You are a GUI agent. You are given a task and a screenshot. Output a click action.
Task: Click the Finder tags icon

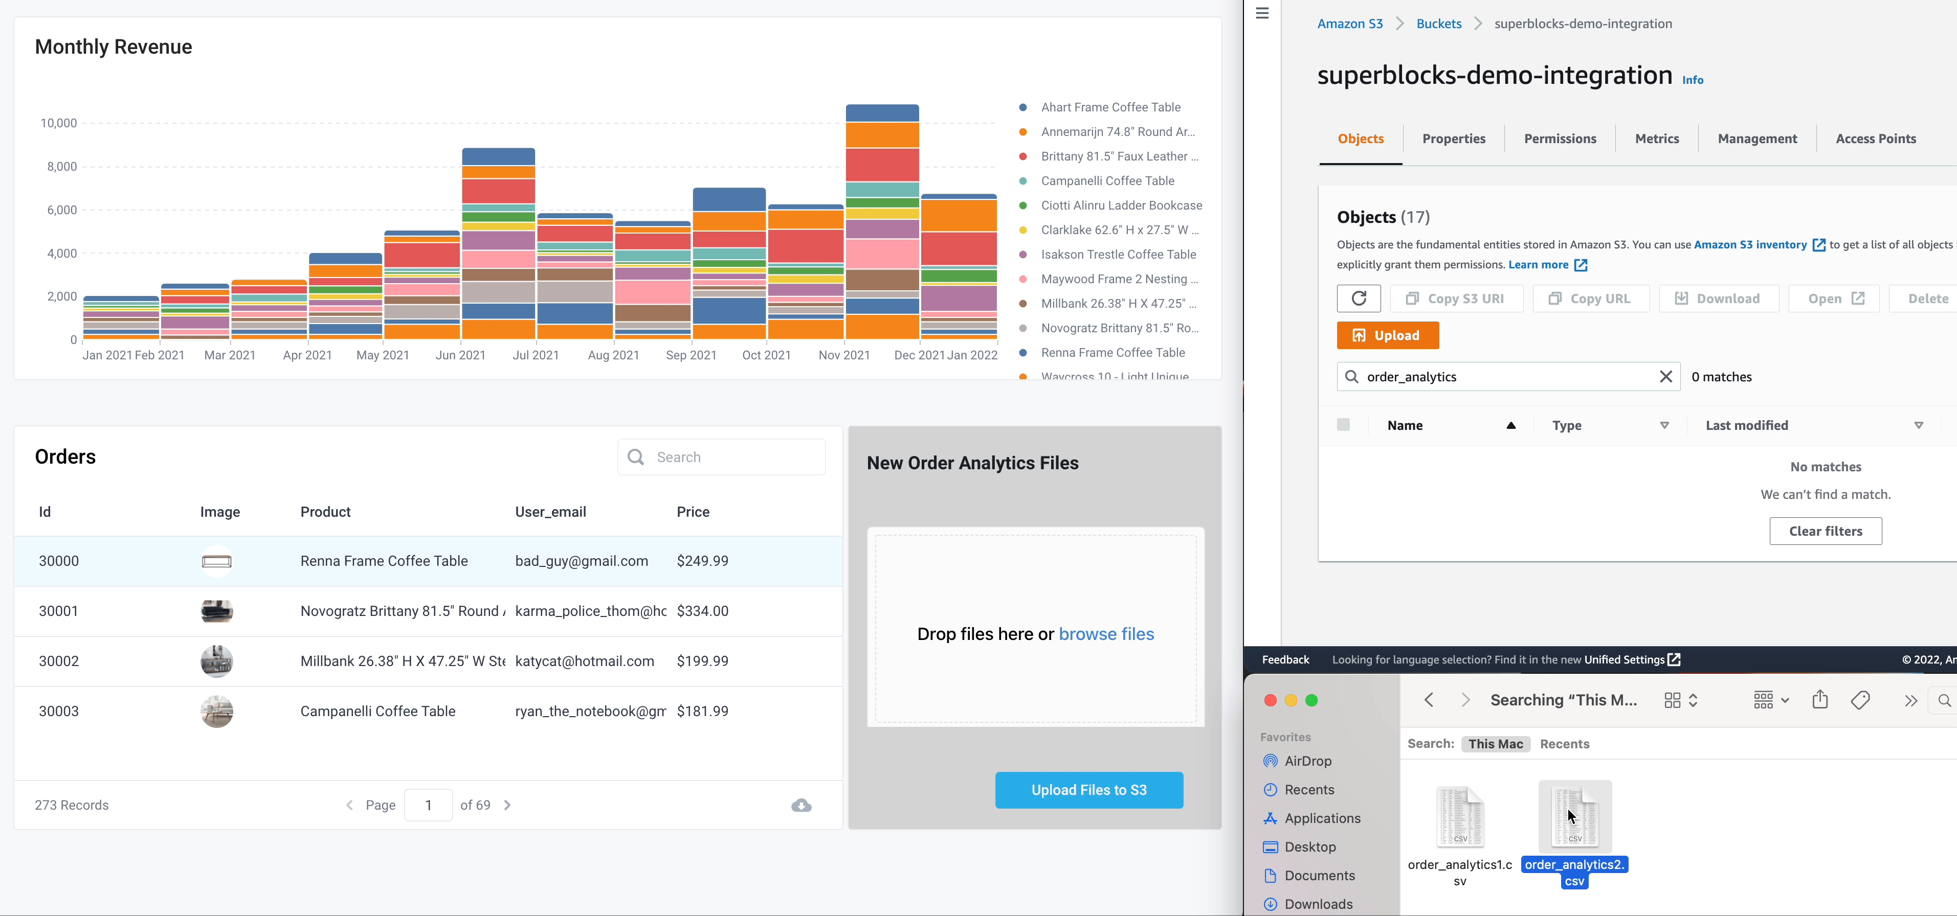point(1860,700)
